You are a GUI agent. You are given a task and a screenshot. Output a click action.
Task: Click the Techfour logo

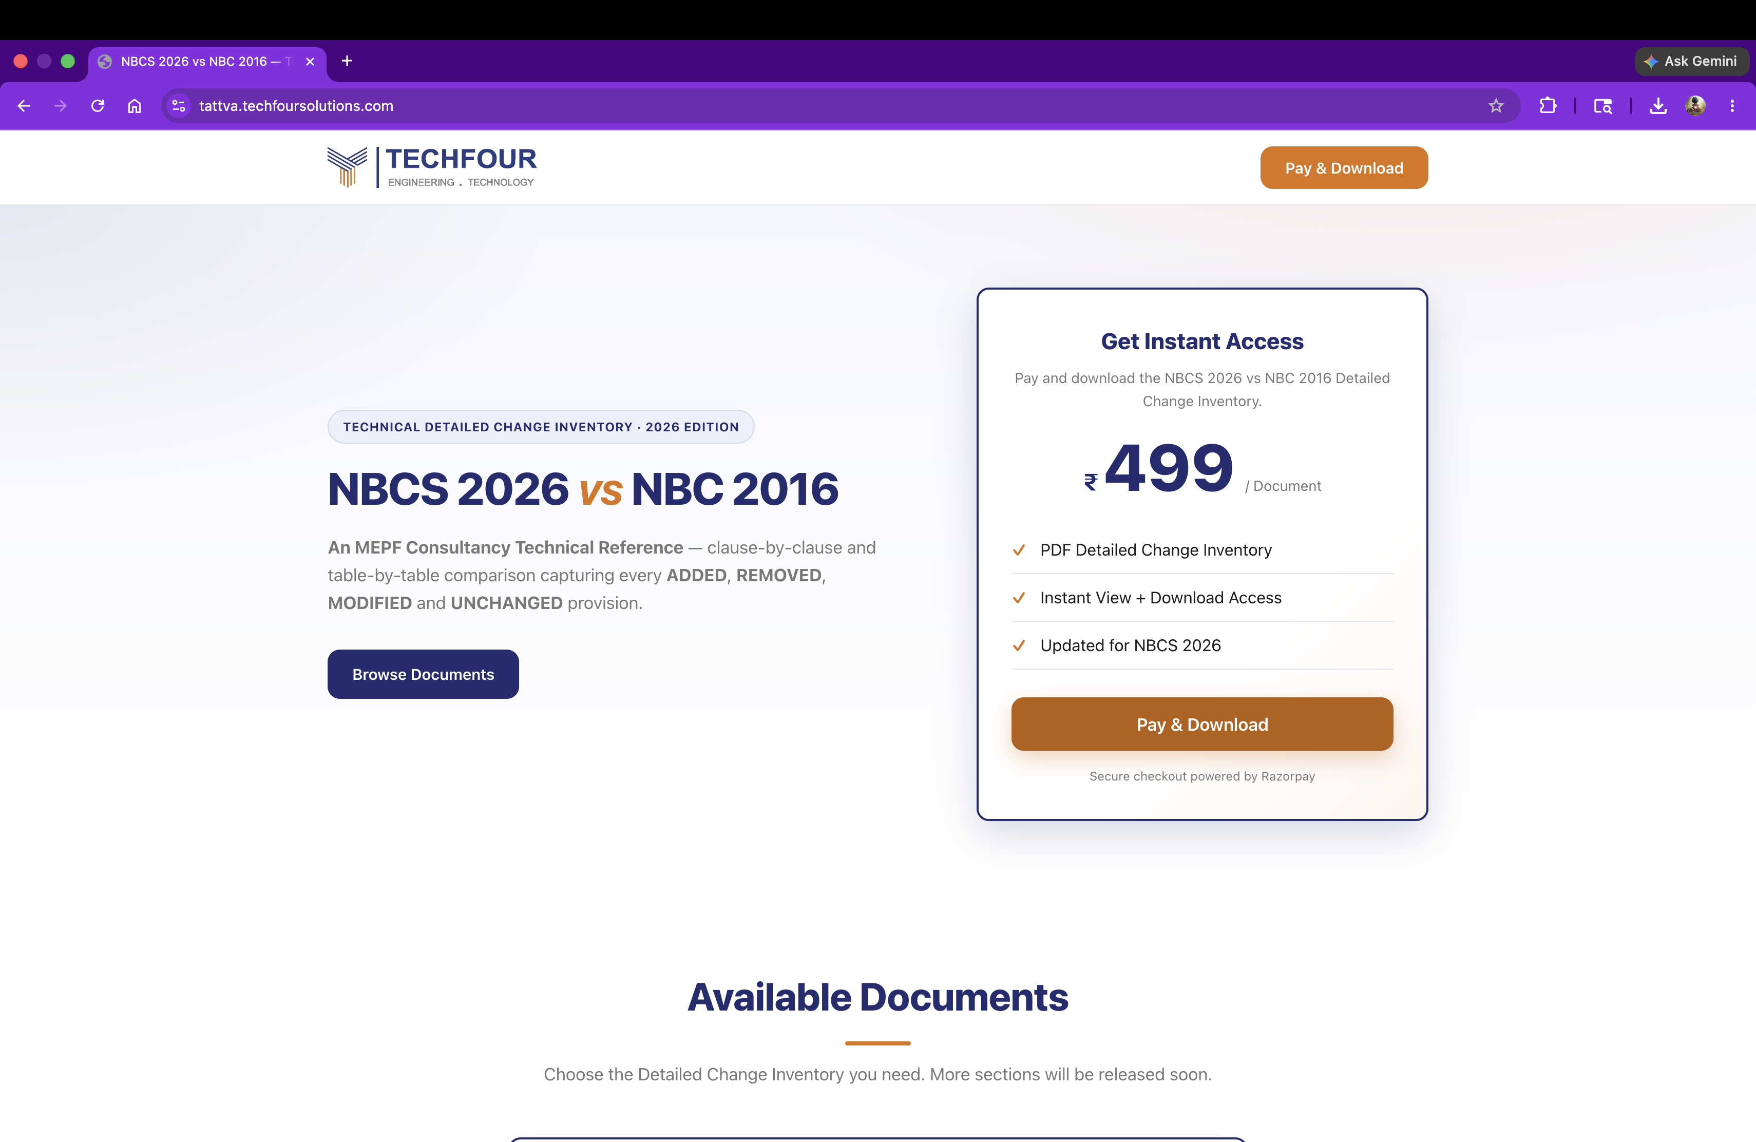(x=432, y=167)
